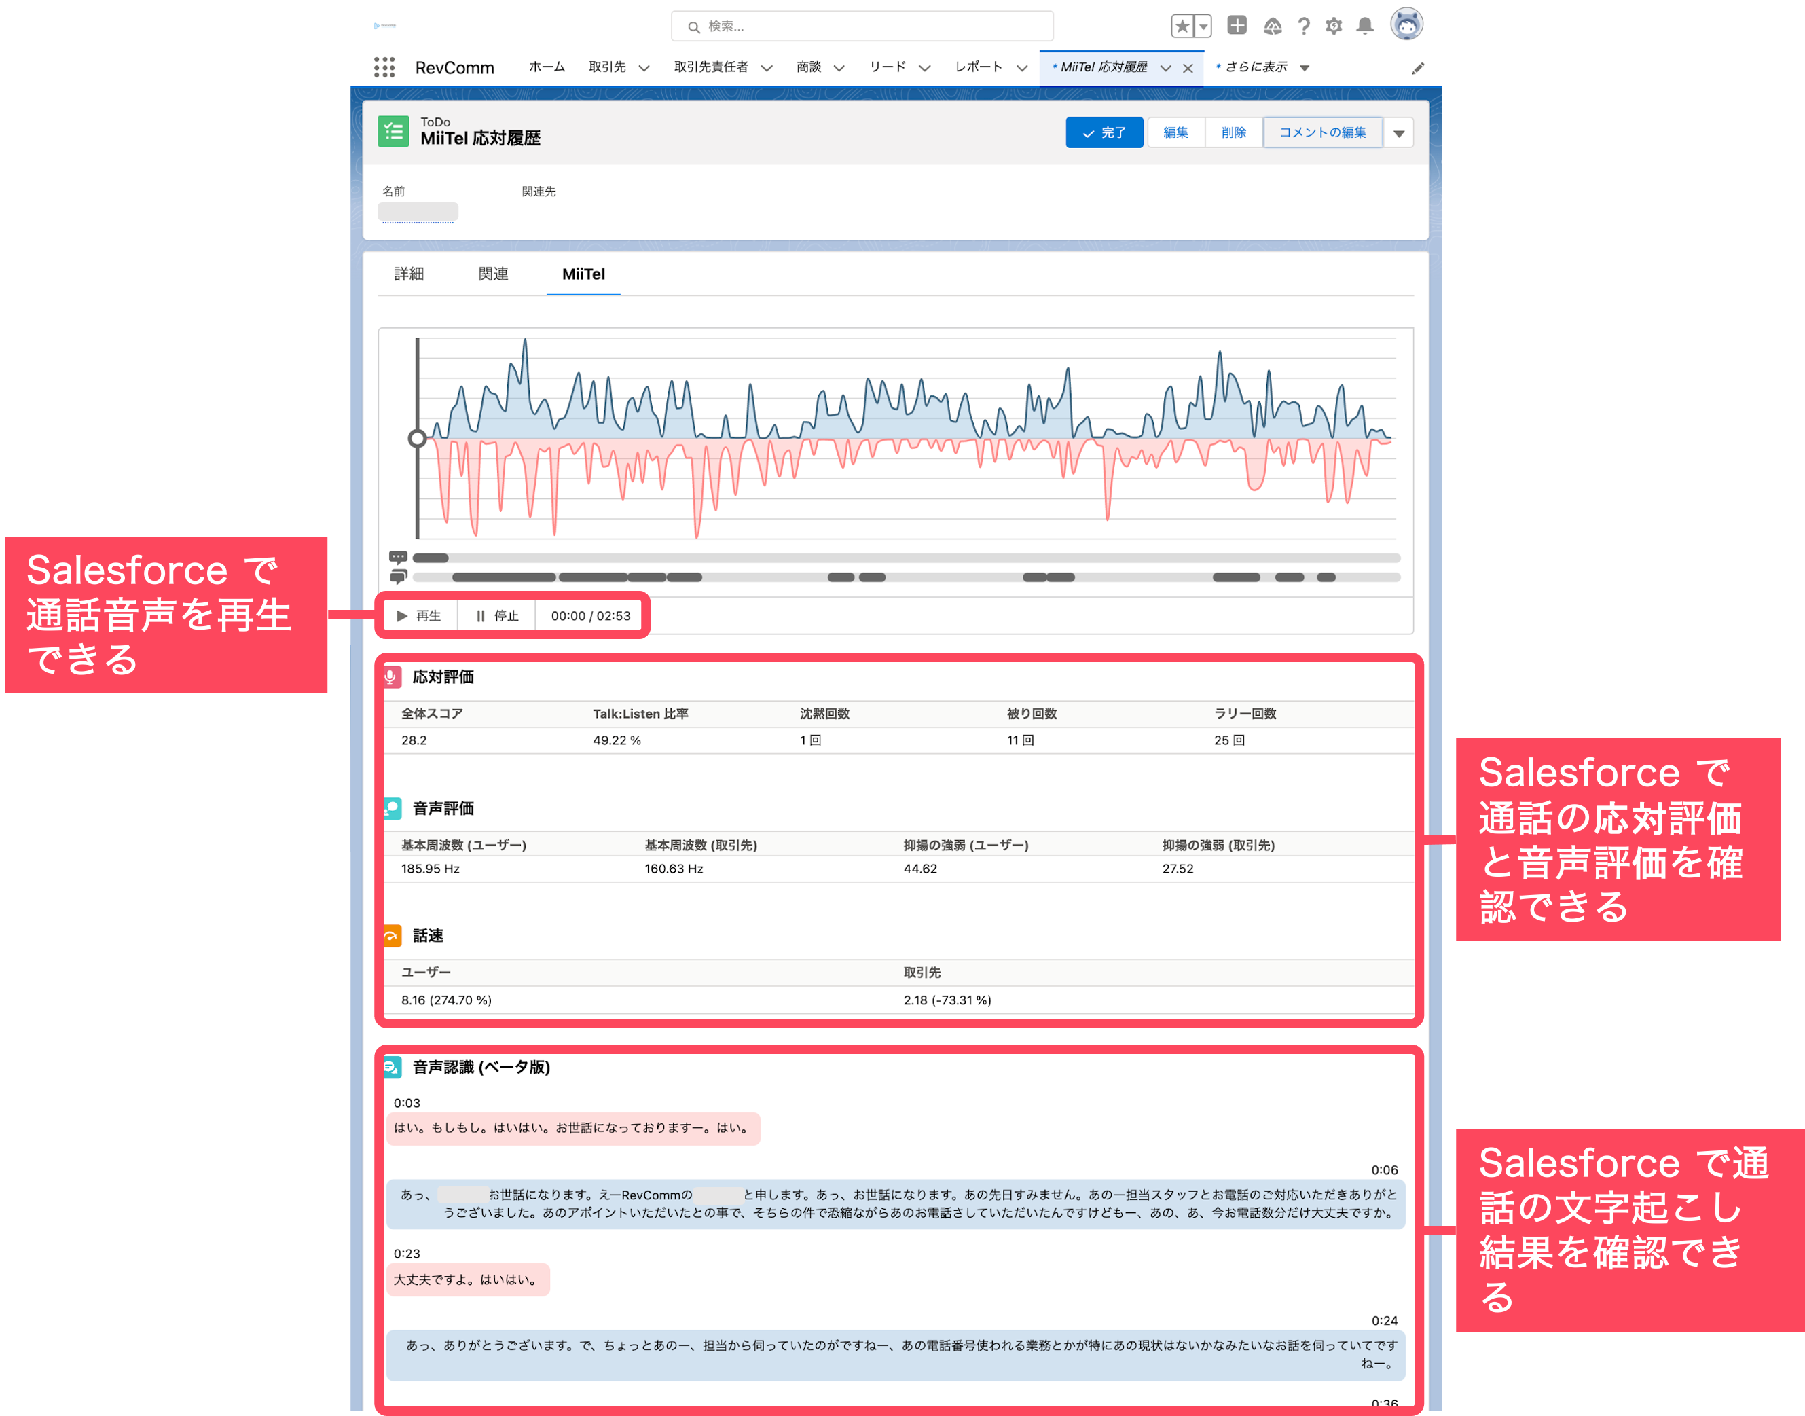Image resolution: width=1805 pixels, height=1416 pixels.
Task: Click the 0:23 transcript timestamp
Action: coord(407,1254)
